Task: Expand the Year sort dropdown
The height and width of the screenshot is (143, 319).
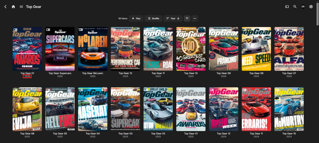Action: click(173, 19)
